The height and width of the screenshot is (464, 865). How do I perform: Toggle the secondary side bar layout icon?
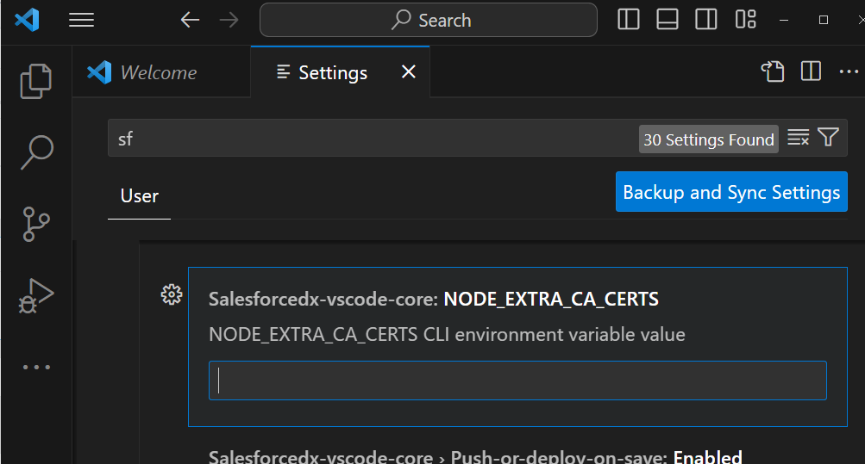[705, 19]
